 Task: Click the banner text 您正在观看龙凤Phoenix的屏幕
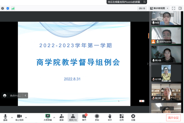tap(124, 2)
